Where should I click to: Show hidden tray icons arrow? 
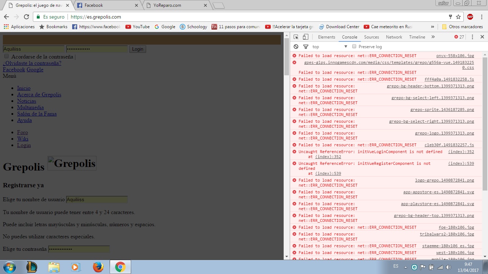[x=405, y=267]
